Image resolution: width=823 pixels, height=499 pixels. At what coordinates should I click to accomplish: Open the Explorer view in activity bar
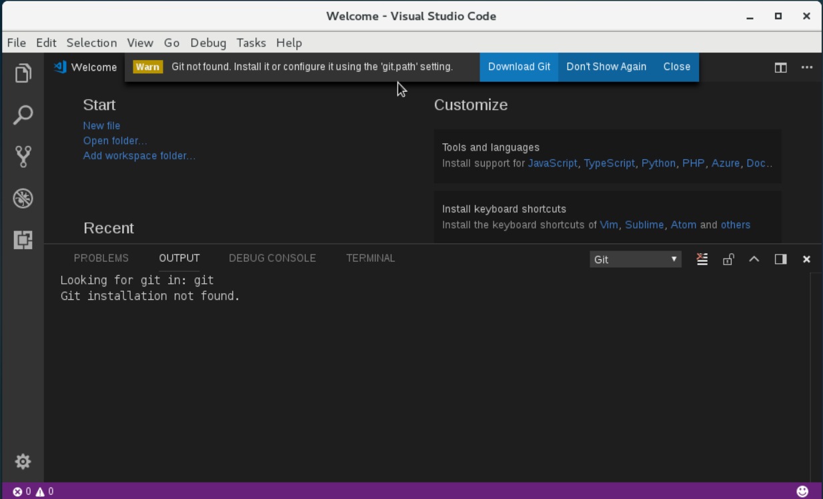tap(23, 73)
